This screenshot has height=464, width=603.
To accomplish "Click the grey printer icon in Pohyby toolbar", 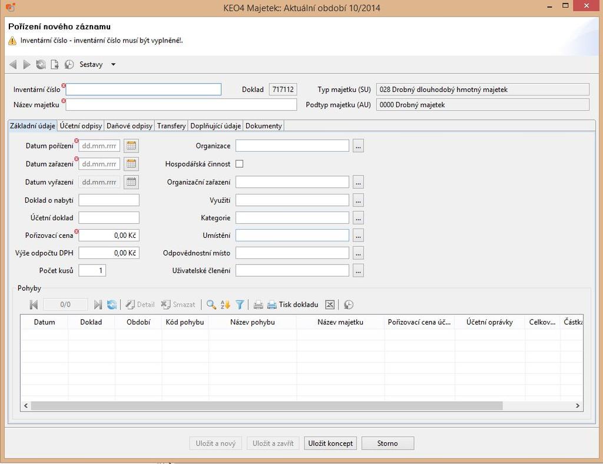I will (259, 305).
